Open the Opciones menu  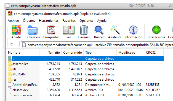pyautogui.click(x=86, y=21)
